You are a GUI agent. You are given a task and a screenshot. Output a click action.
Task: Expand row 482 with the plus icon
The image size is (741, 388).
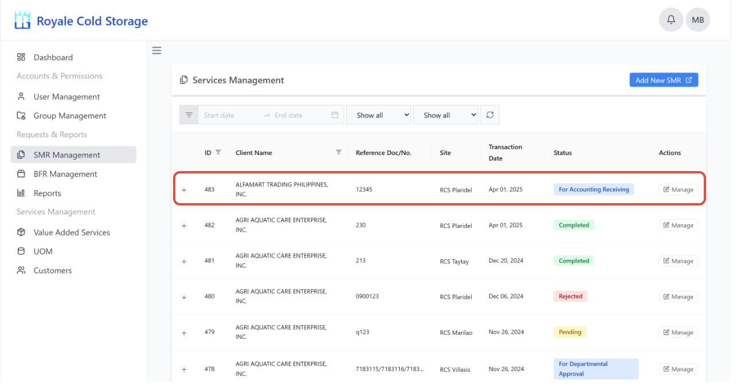pyautogui.click(x=184, y=225)
